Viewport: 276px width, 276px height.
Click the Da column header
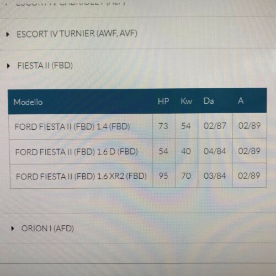(x=209, y=101)
